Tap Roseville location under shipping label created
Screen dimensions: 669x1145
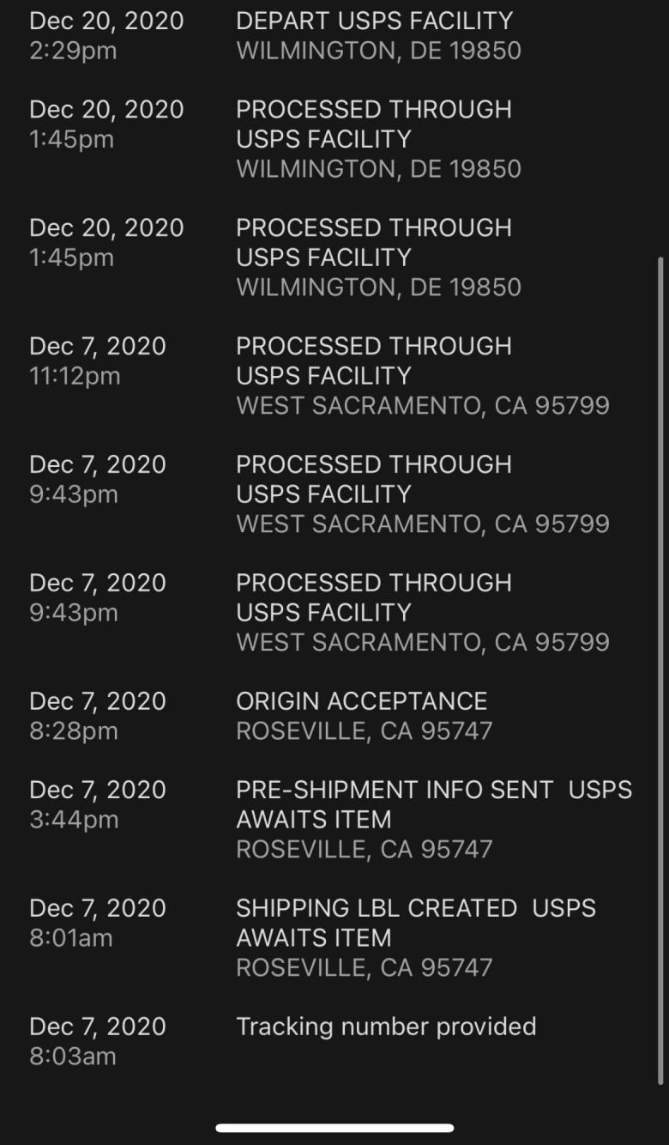coord(365,967)
